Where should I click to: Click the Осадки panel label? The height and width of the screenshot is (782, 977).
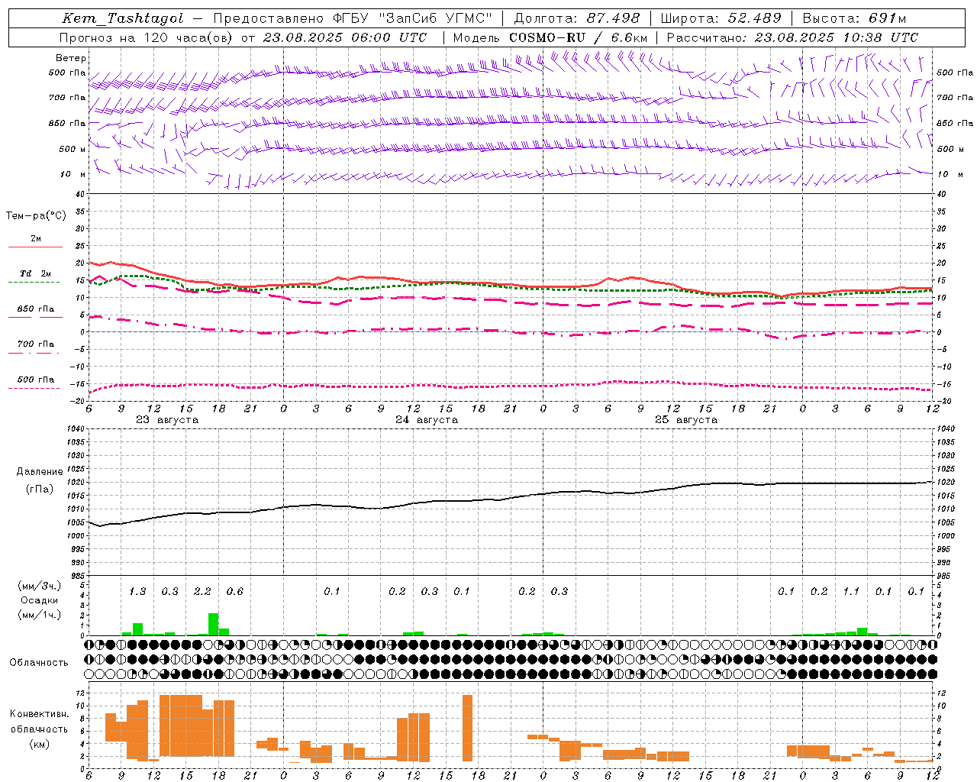pos(39,600)
